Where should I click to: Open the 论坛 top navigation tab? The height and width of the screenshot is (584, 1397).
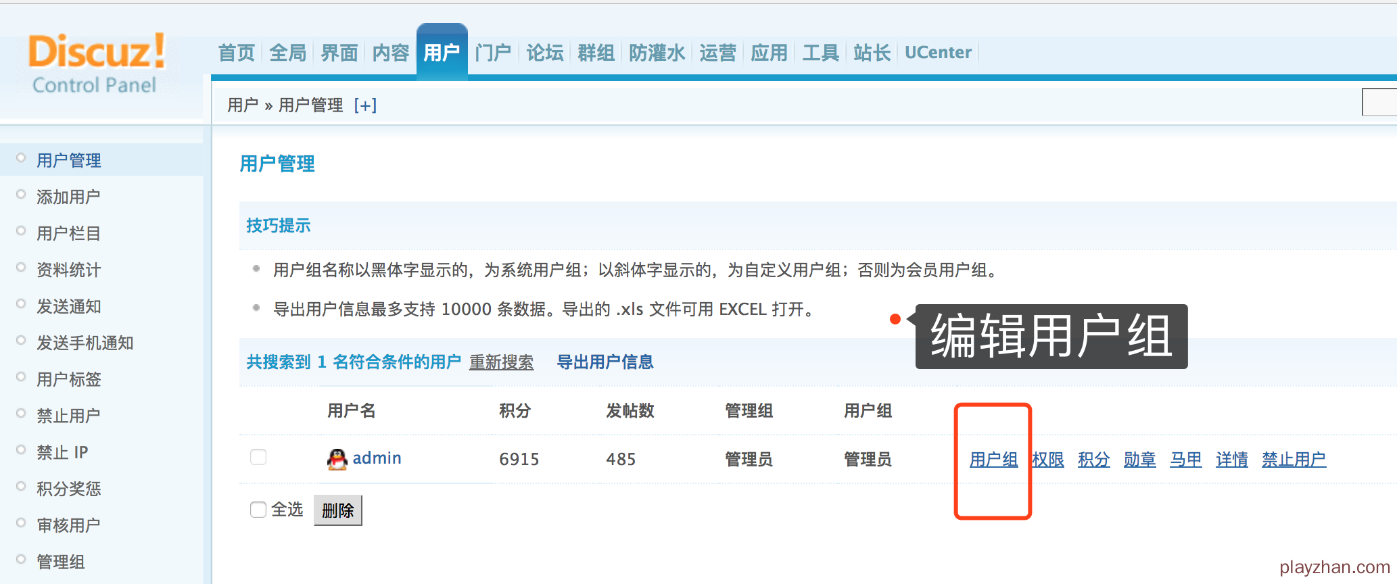tap(544, 53)
